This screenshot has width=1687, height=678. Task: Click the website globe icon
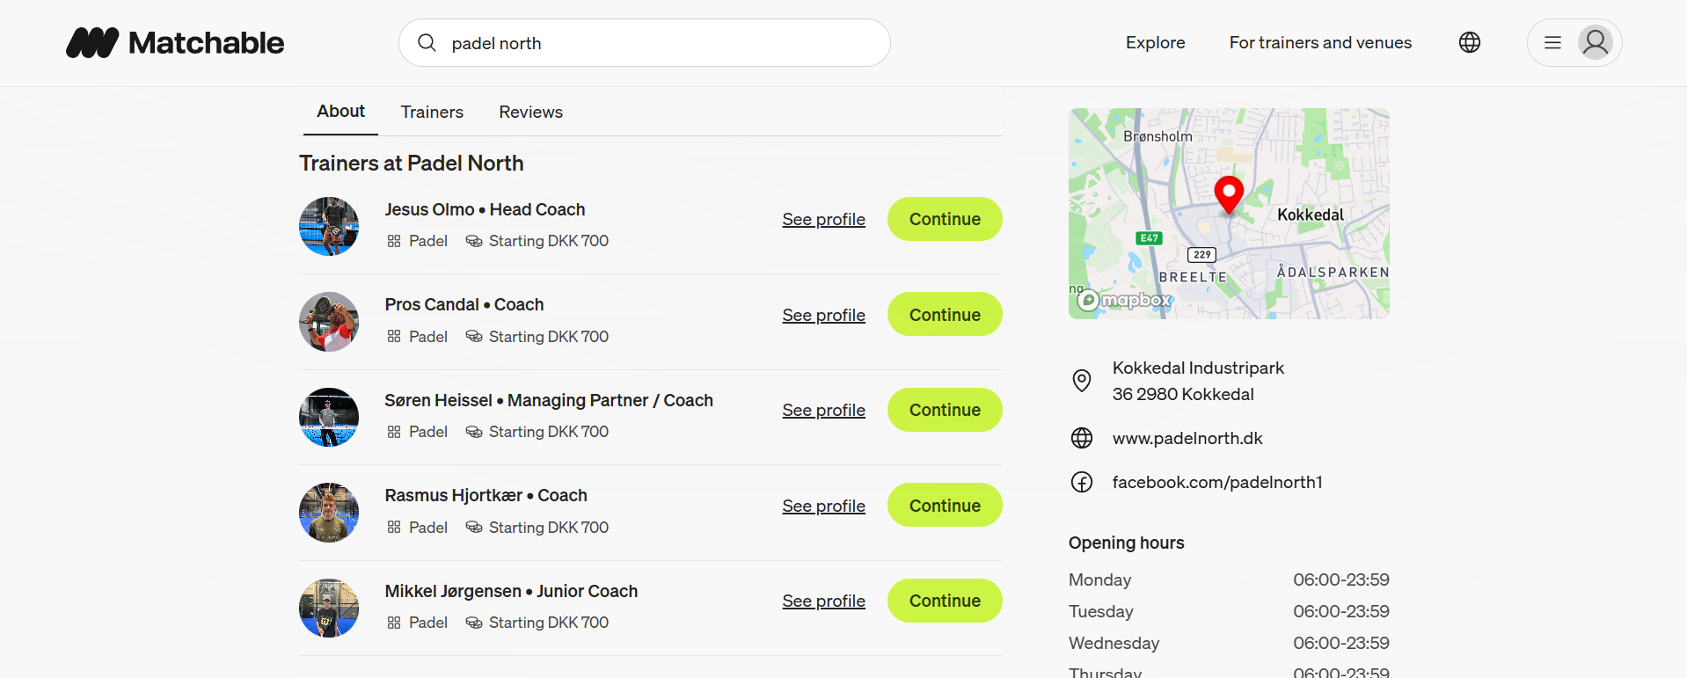(1082, 438)
